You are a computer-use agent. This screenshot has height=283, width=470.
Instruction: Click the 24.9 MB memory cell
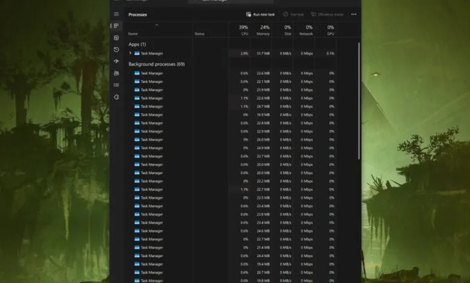click(x=263, y=148)
